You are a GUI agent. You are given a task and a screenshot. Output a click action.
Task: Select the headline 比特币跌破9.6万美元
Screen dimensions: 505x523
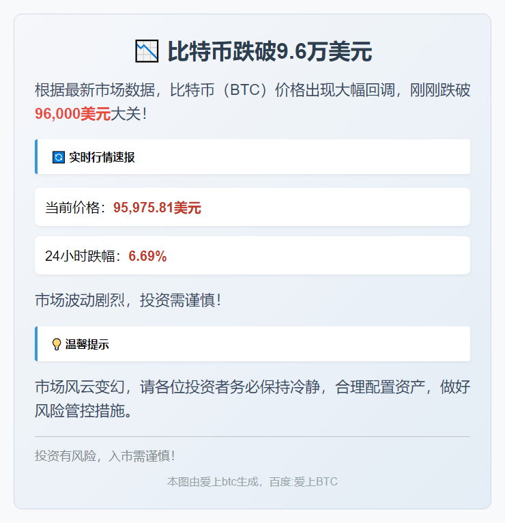(x=270, y=52)
